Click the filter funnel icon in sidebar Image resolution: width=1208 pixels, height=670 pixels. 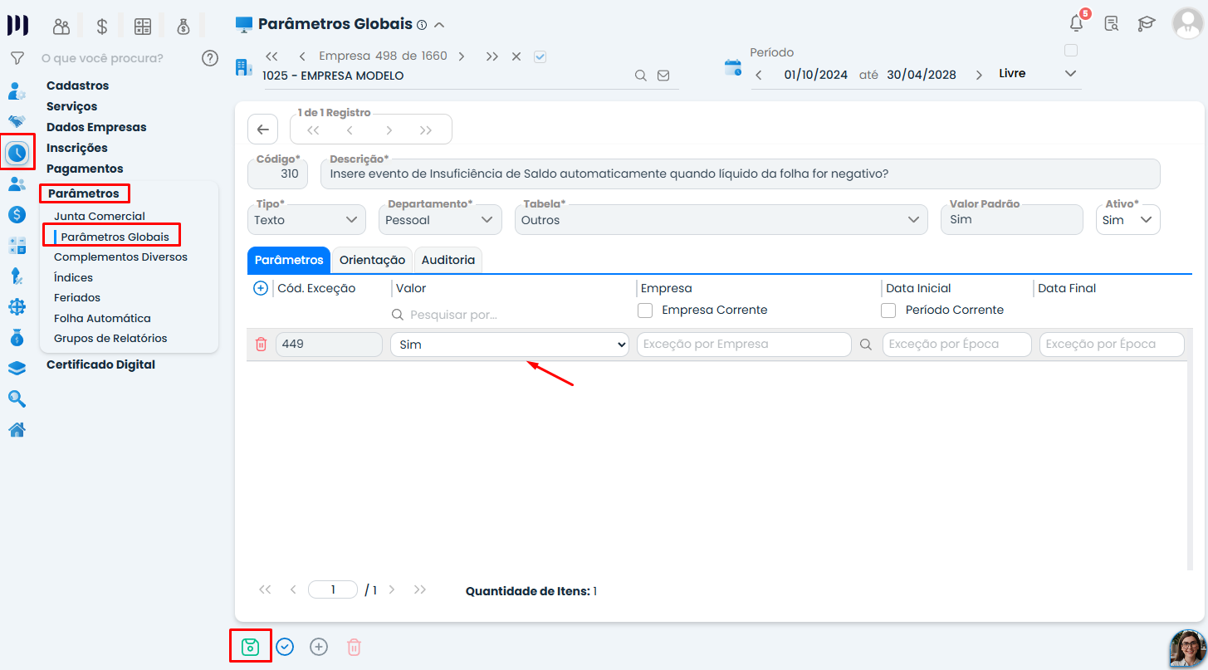pyautogui.click(x=16, y=58)
